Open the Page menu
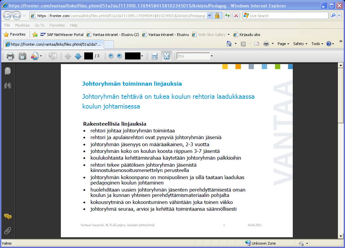345x248 pixels. coord(283,44)
